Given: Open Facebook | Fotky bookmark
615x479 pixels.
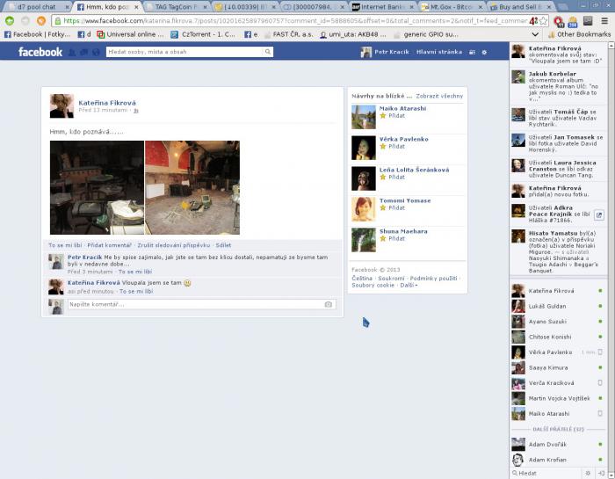Looking at the screenshot, I should pyautogui.click(x=37, y=34).
